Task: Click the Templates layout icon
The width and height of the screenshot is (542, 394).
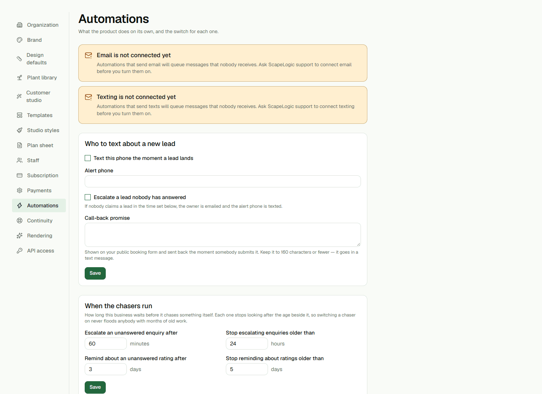Action: tap(20, 115)
